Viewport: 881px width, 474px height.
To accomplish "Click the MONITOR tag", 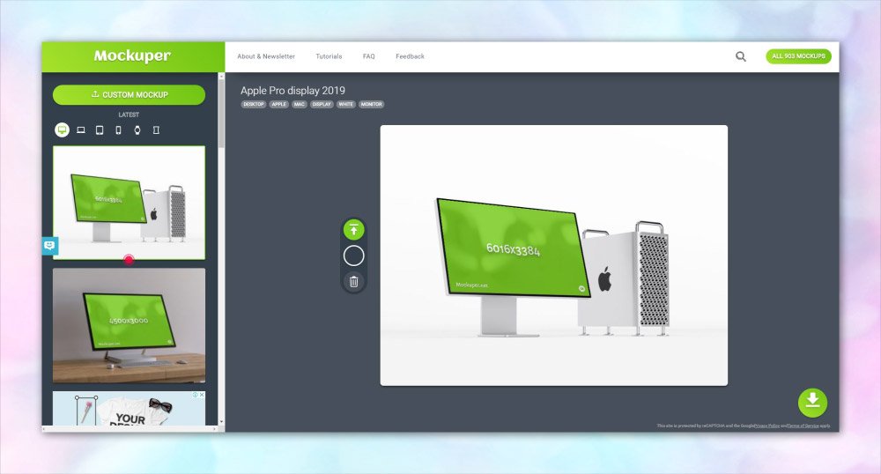I will click(x=372, y=105).
